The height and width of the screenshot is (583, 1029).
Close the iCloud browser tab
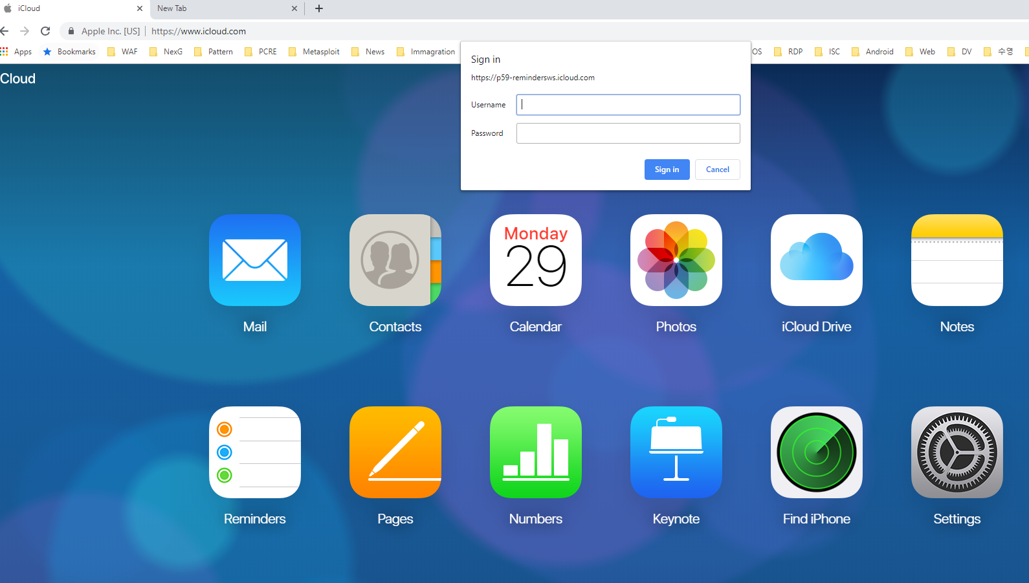(x=140, y=8)
